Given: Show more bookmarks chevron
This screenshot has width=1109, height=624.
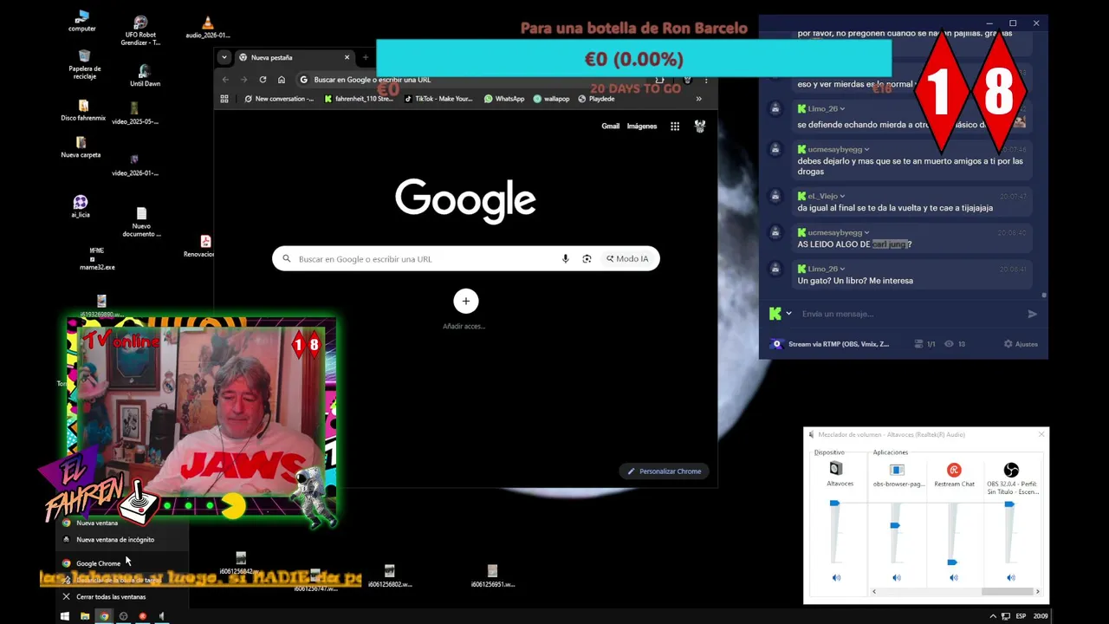Looking at the screenshot, I should 698,99.
